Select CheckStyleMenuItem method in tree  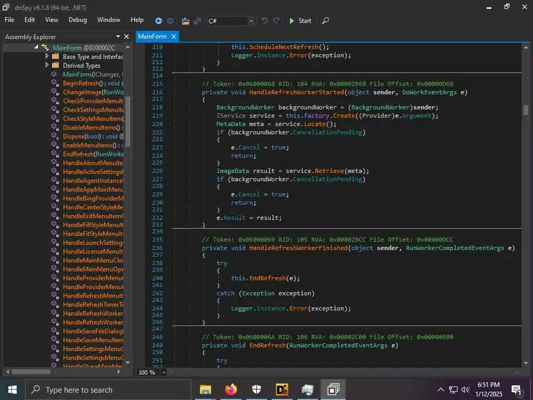click(93, 118)
